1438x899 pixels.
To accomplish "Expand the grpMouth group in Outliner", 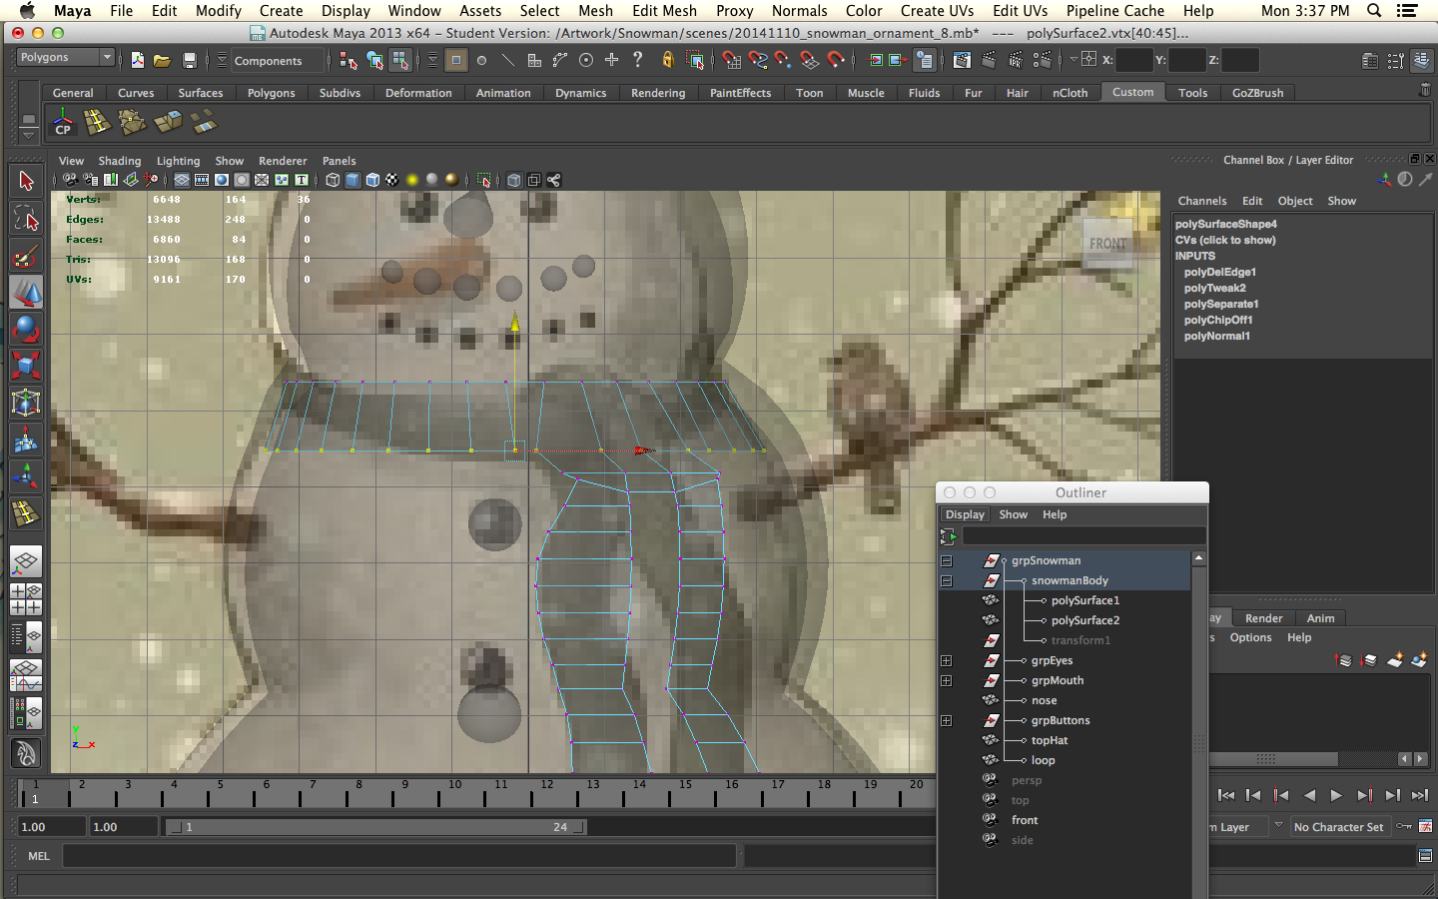I will point(946,680).
